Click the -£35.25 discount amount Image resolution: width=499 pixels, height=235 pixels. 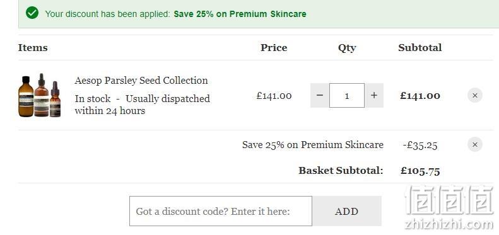click(420, 145)
